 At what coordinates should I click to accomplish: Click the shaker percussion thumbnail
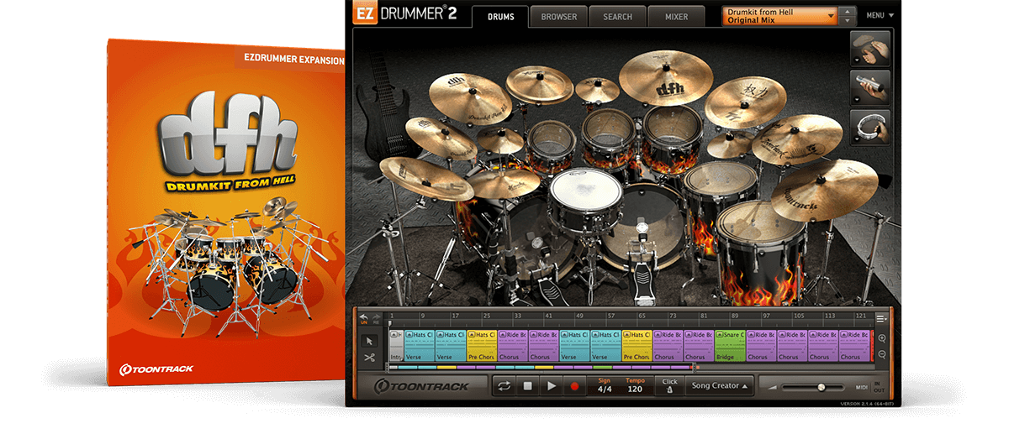870,86
